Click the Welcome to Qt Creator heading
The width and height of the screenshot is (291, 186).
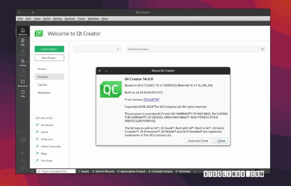click(74, 33)
